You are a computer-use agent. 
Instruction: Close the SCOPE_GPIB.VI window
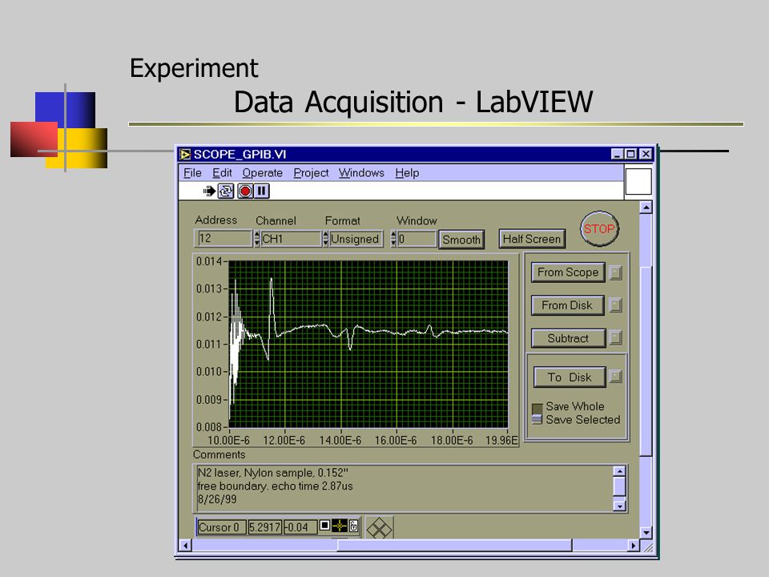point(646,154)
